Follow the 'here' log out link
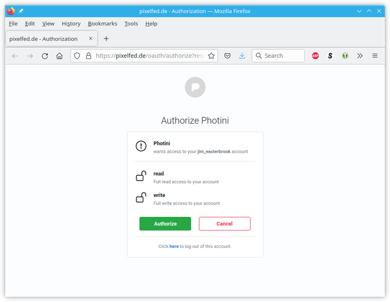Image resolution: width=390 pixels, height=302 pixels. 174,247
